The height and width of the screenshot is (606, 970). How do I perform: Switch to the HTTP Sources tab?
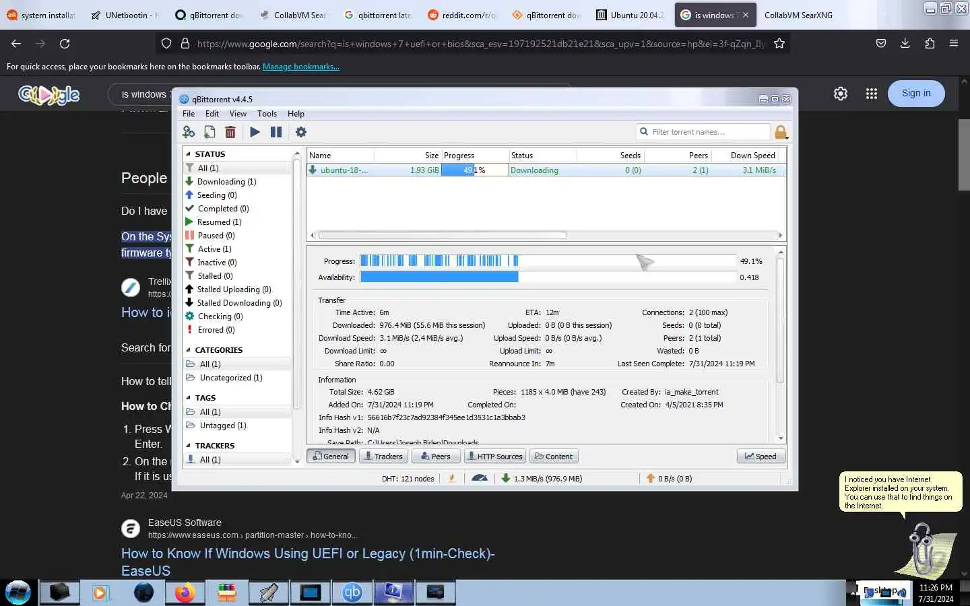point(495,457)
